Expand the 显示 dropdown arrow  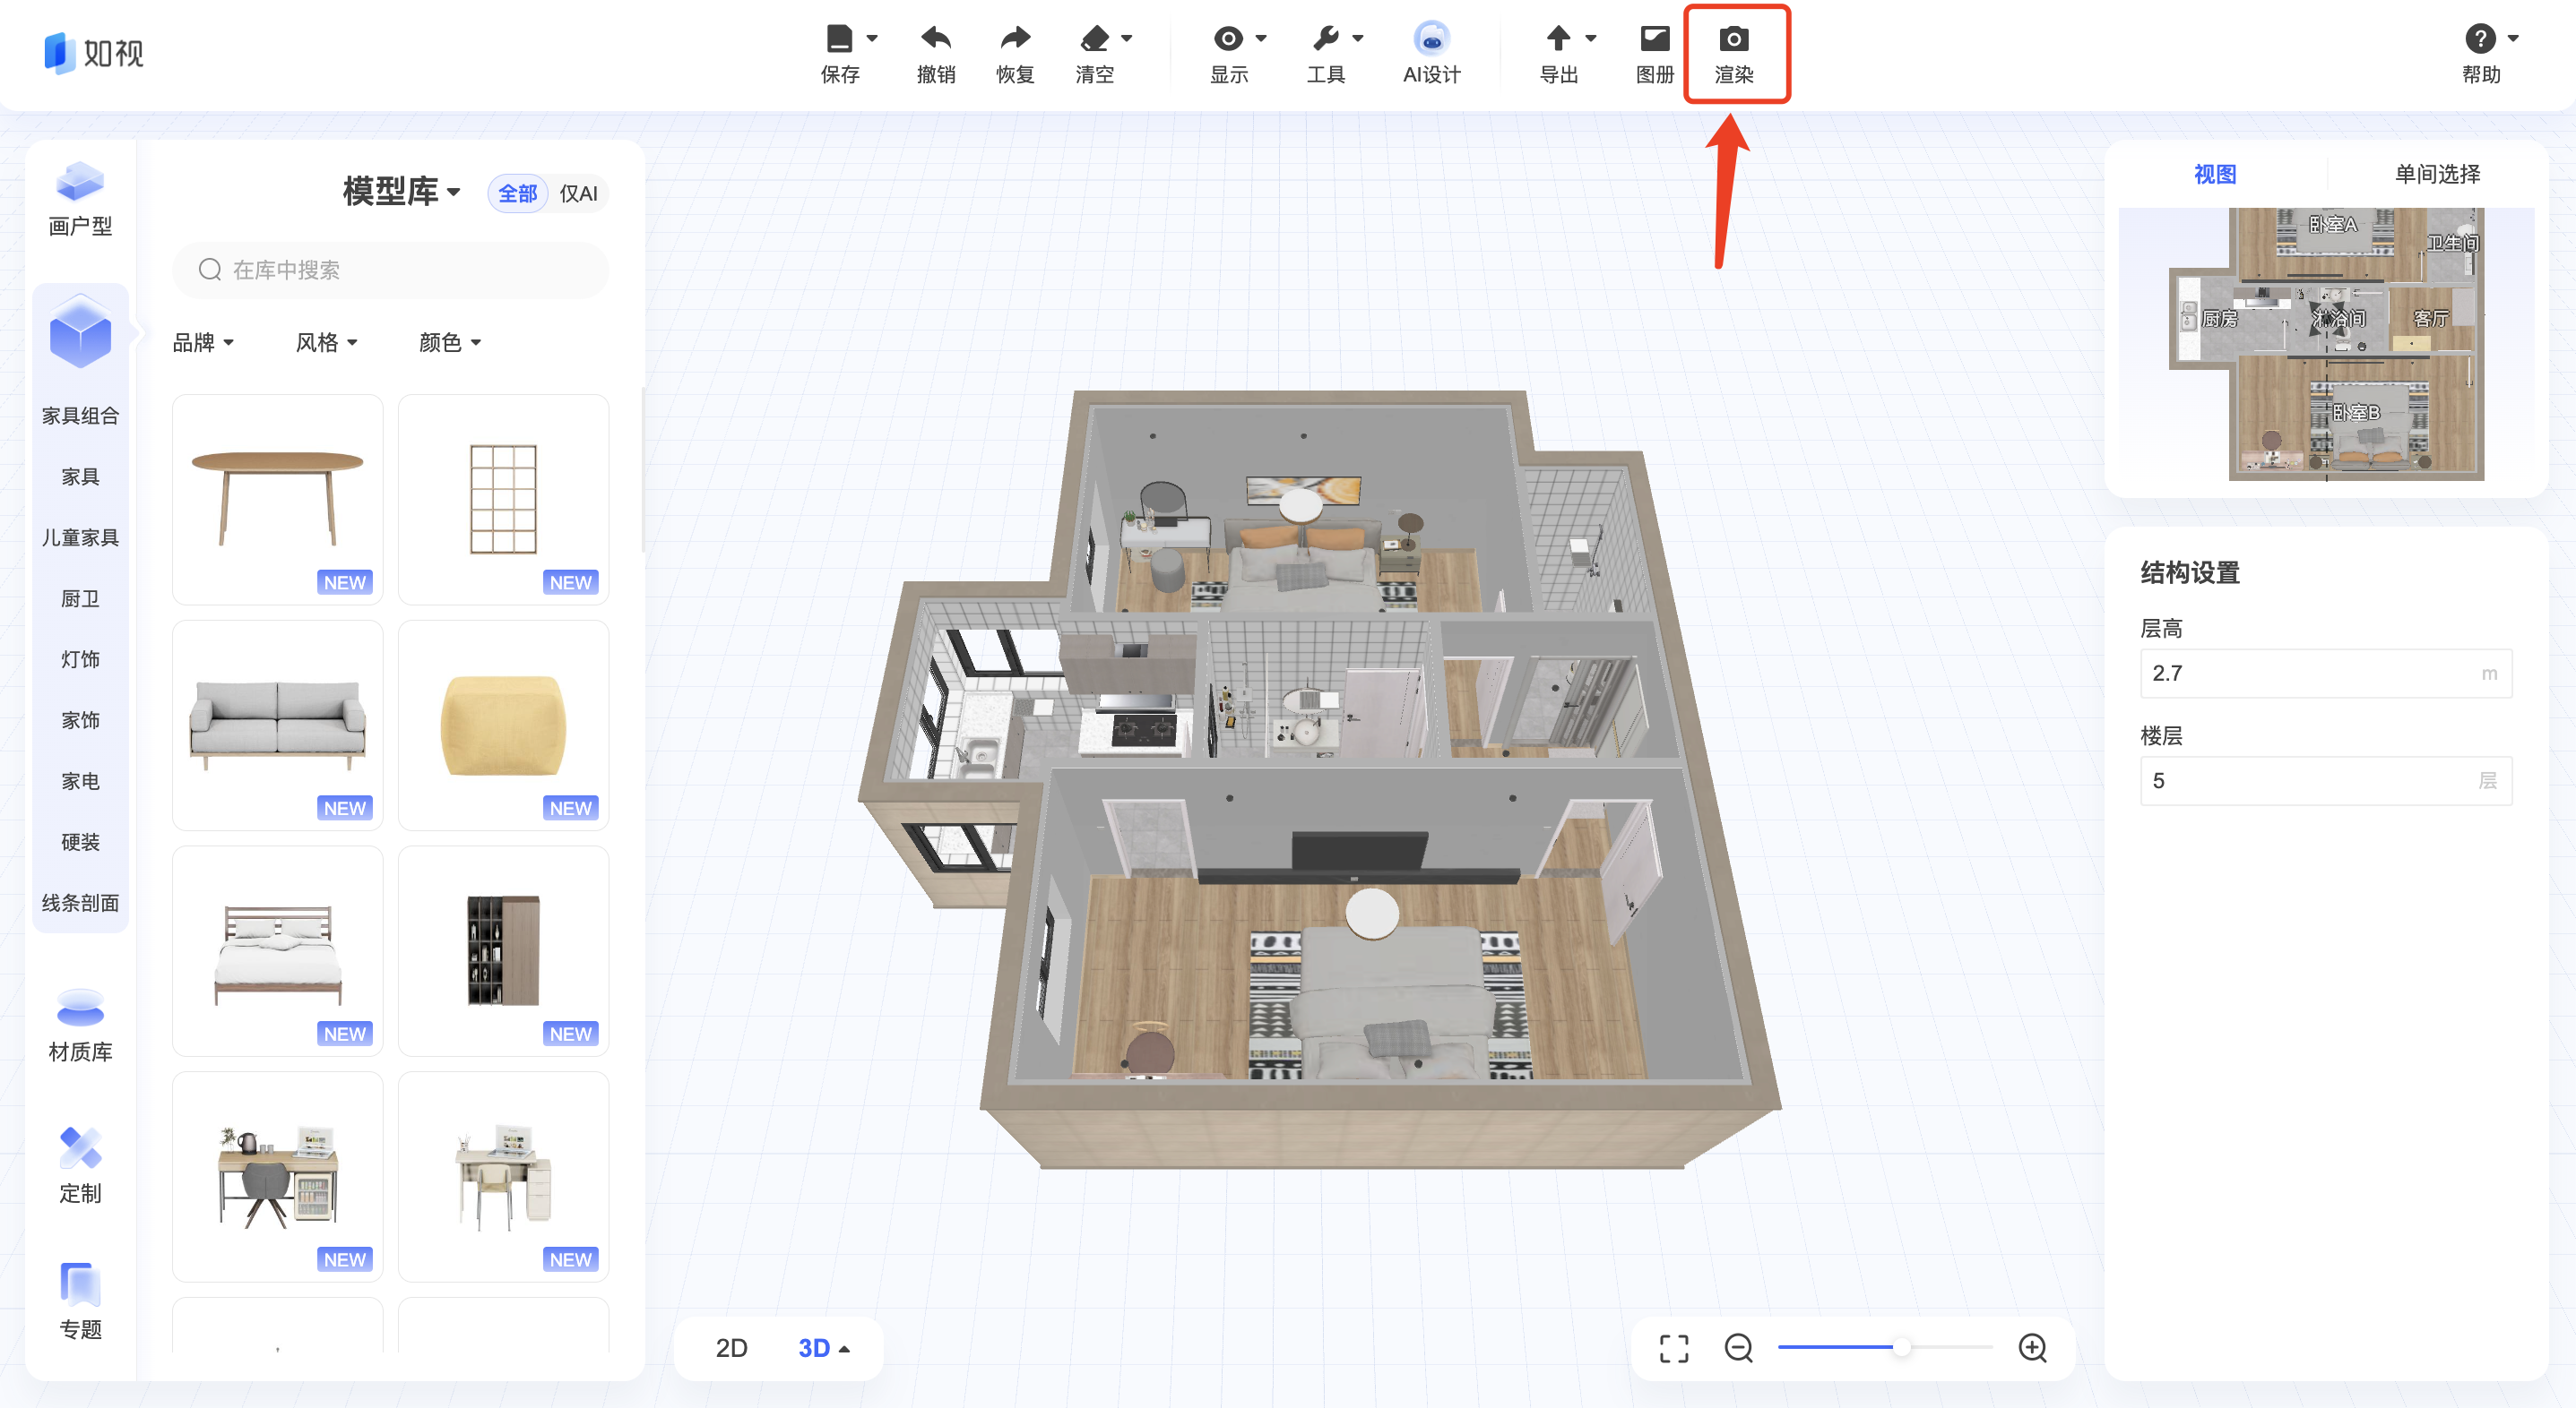(x=1261, y=38)
